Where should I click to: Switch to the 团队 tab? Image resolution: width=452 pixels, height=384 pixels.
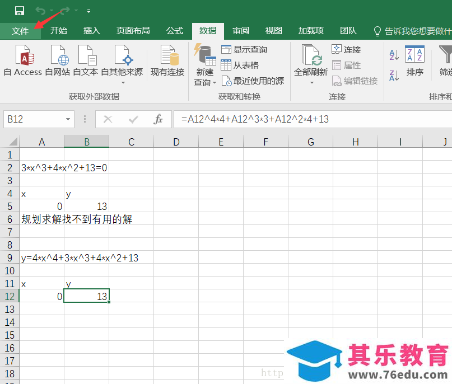click(x=348, y=31)
